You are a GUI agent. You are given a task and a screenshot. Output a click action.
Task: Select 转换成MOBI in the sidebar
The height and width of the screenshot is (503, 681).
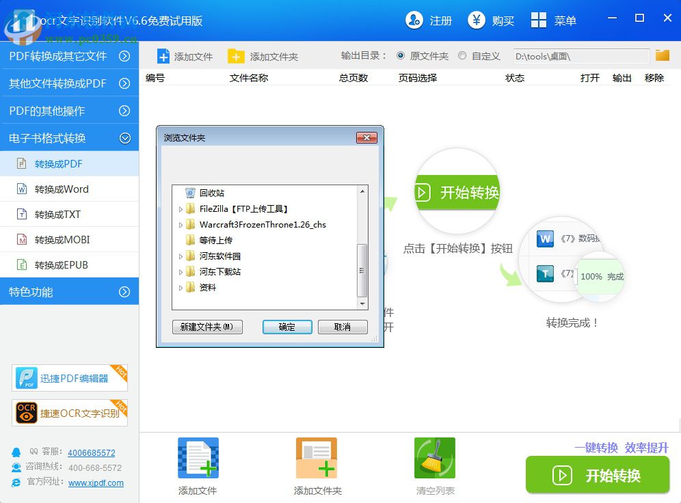coord(70,239)
